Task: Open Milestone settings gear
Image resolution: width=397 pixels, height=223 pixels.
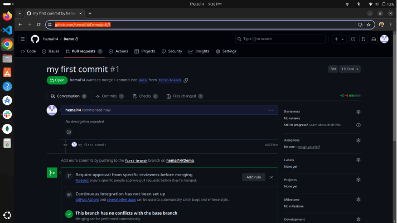Action: pyautogui.click(x=359, y=200)
